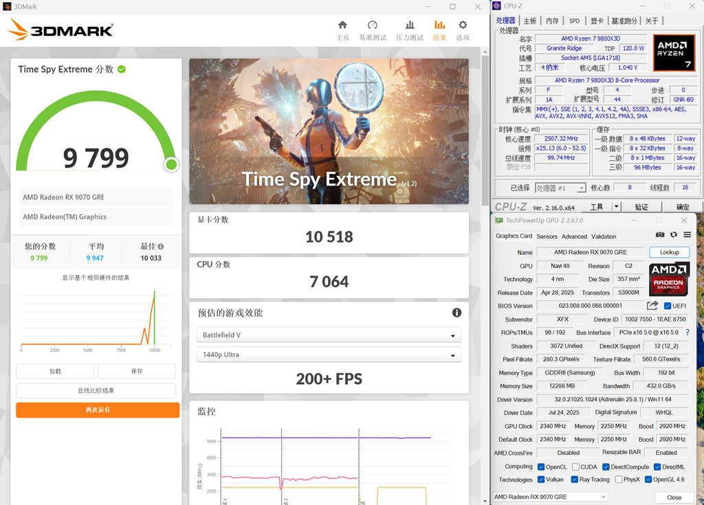
Task: Toggle Ray Tracing checkbox
Action: 574,480
